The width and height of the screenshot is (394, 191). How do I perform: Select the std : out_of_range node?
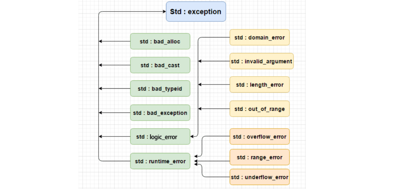[x=260, y=109]
